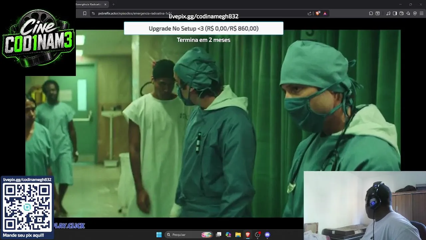Click the media playlist music note icon
Screen dimensions: 426x240
click(x=388, y=13)
